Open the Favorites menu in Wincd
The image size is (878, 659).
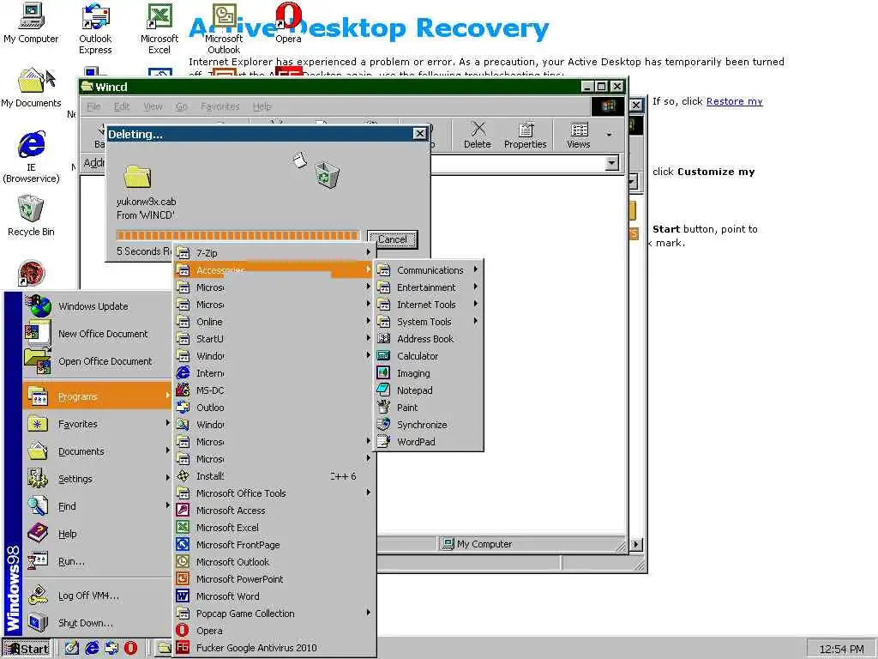(x=220, y=106)
